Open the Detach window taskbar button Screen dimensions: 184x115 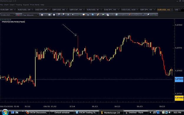(62, 112)
